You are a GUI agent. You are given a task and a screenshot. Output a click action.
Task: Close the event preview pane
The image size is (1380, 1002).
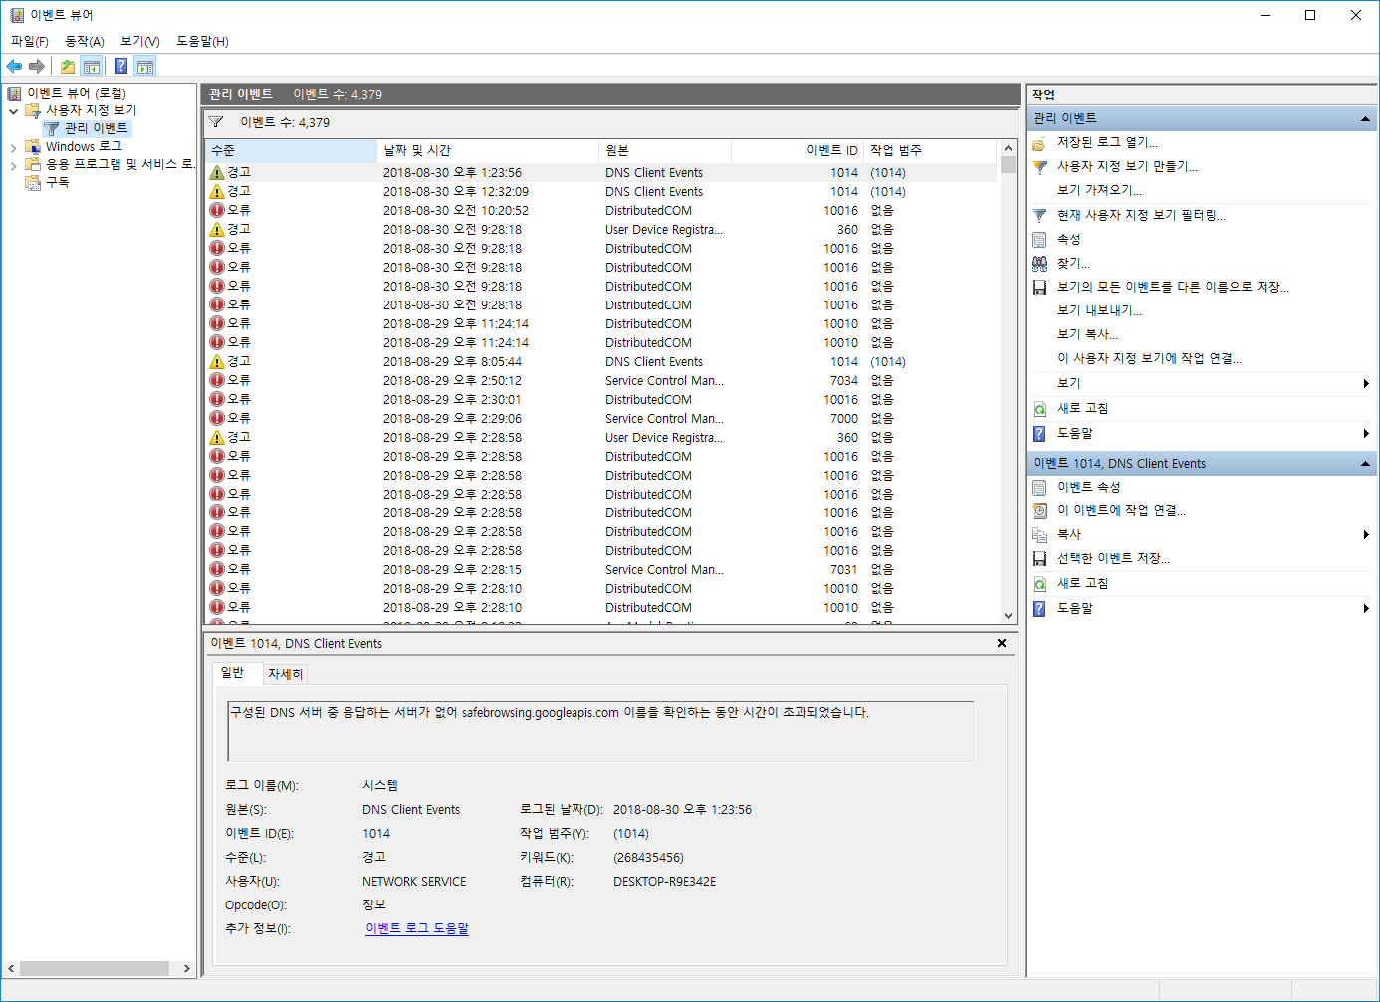click(1002, 643)
